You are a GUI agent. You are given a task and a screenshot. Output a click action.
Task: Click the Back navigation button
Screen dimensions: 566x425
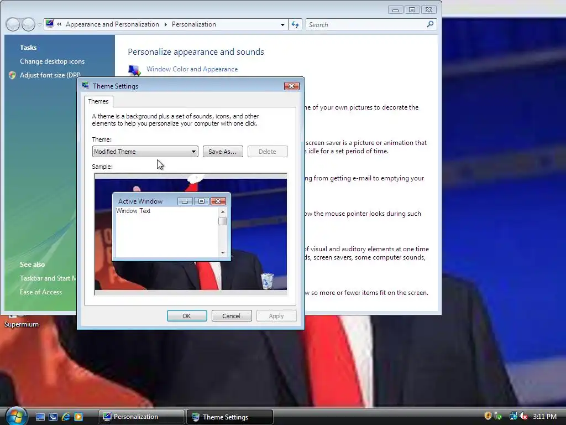click(13, 24)
